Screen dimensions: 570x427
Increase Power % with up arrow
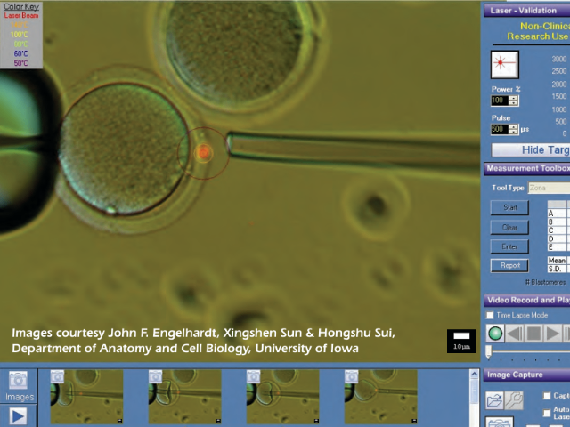[513, 98]
